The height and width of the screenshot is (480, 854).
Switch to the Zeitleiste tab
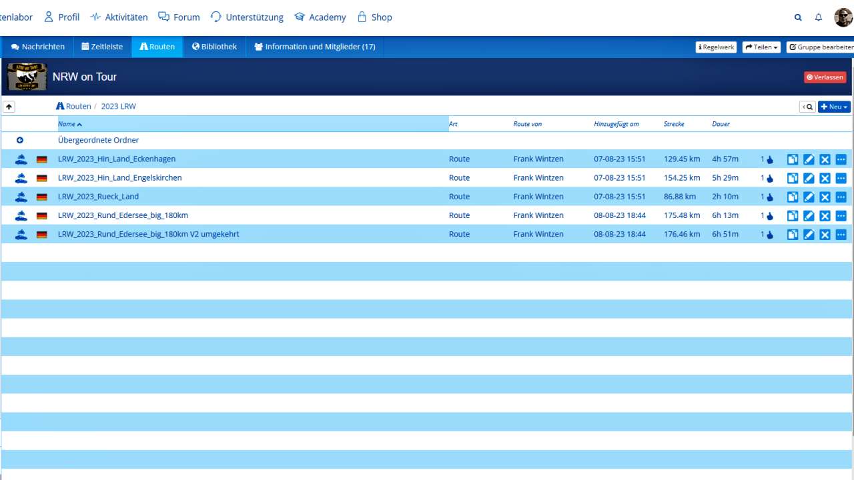(x=102, y=47)
